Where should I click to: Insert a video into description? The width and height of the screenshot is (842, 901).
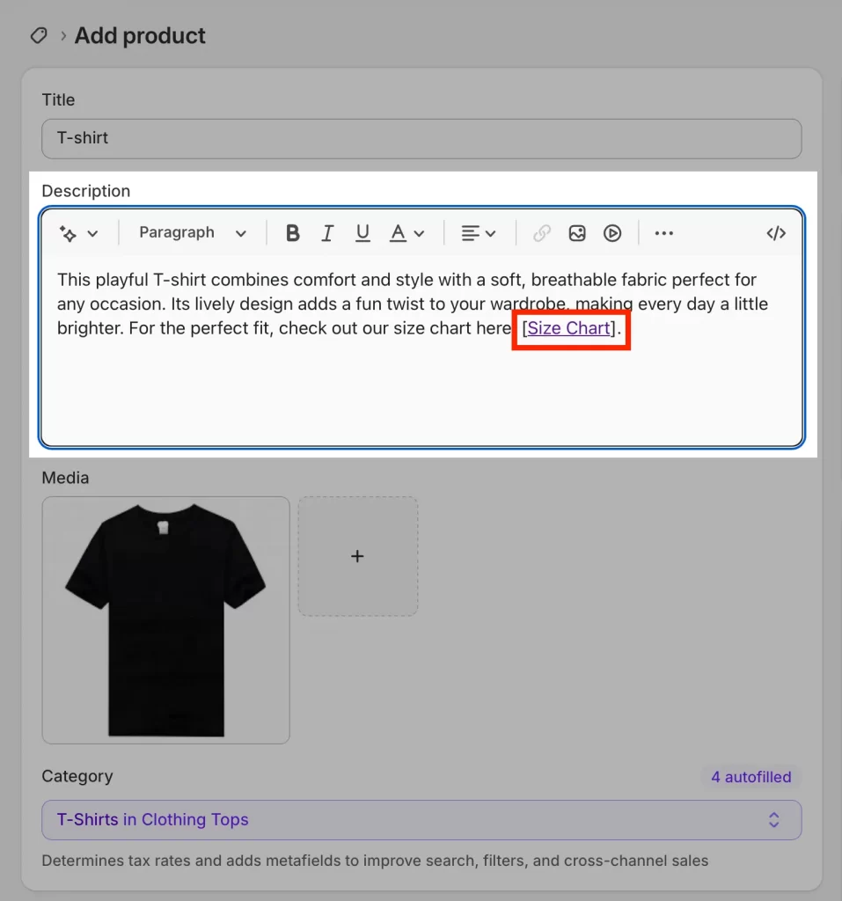coord(612,232)
